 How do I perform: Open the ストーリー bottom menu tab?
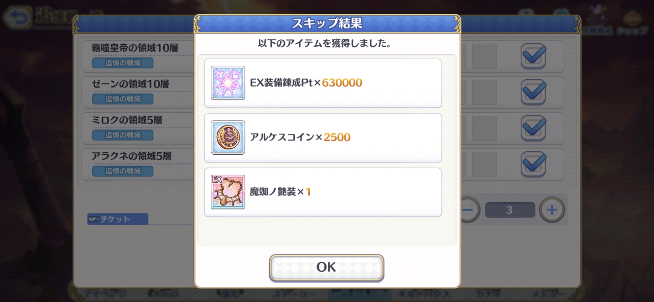(295, 294)
